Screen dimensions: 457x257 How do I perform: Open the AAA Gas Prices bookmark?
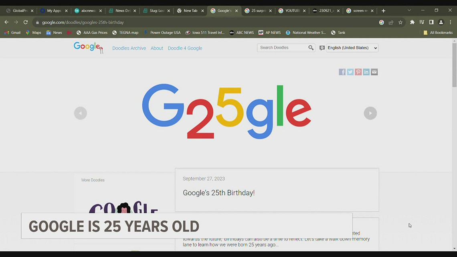(x=92, y=32)
